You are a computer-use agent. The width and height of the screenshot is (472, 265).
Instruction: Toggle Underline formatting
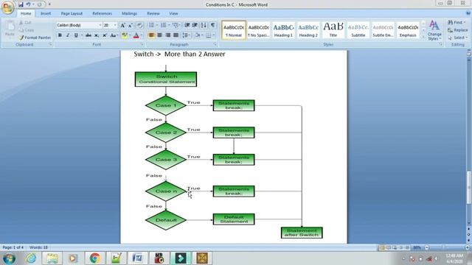[76, 35]
